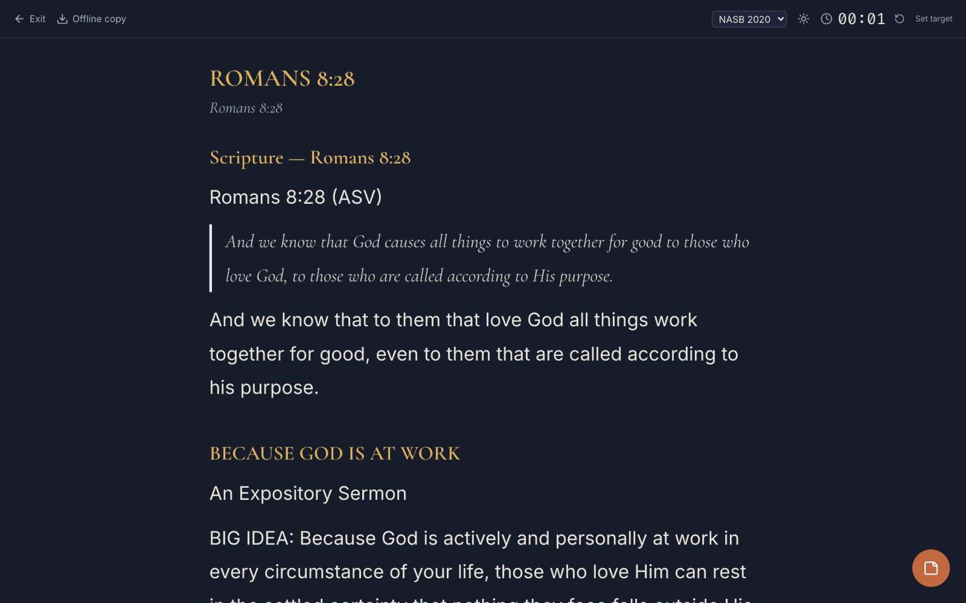Click the BECAUSE GOD IS AT WORK heading

(334, 453)
